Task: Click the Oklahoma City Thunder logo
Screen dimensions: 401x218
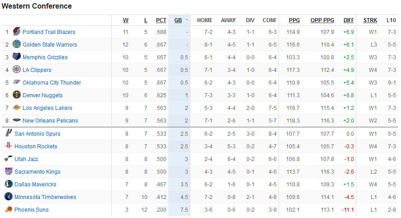Action: point(17,83)
